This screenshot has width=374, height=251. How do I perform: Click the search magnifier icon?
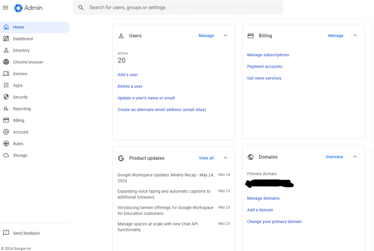[x=81, y=8]
